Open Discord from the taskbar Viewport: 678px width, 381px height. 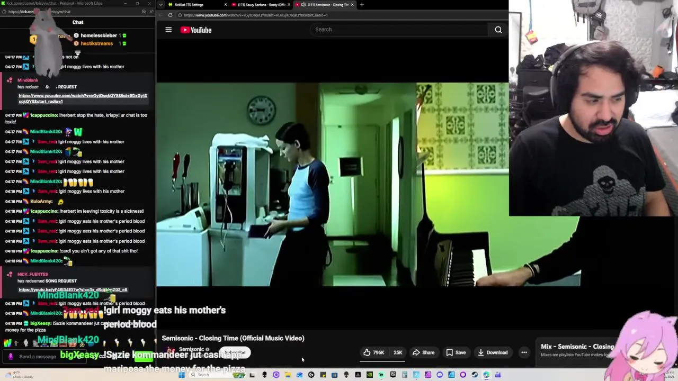[440, 375]
